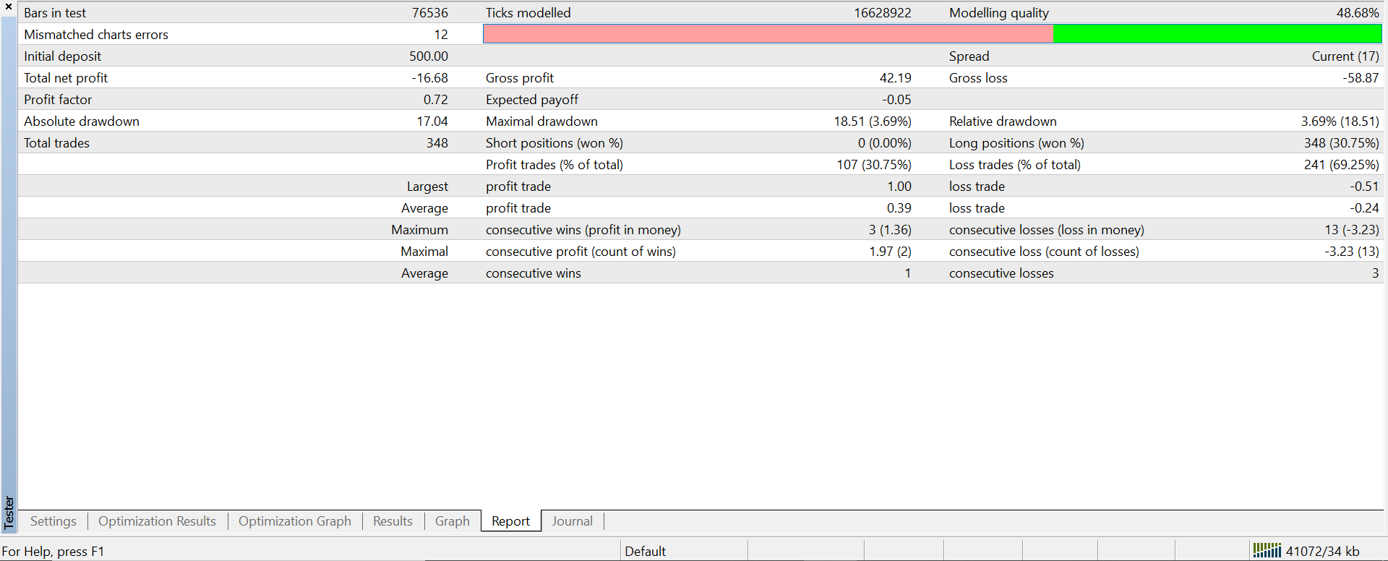This screenshot has height=561, width=1388.
Task: Click consecutive loss value -3.23 (13)
Action: click(x=1352, y=252)
